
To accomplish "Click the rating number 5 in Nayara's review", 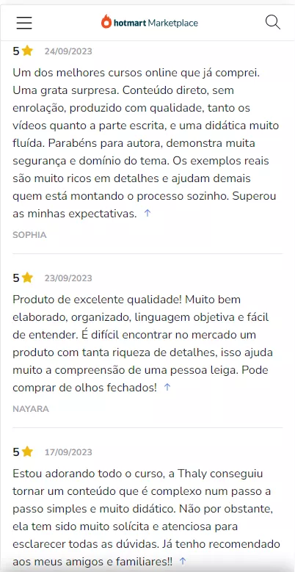I will 16,279.
